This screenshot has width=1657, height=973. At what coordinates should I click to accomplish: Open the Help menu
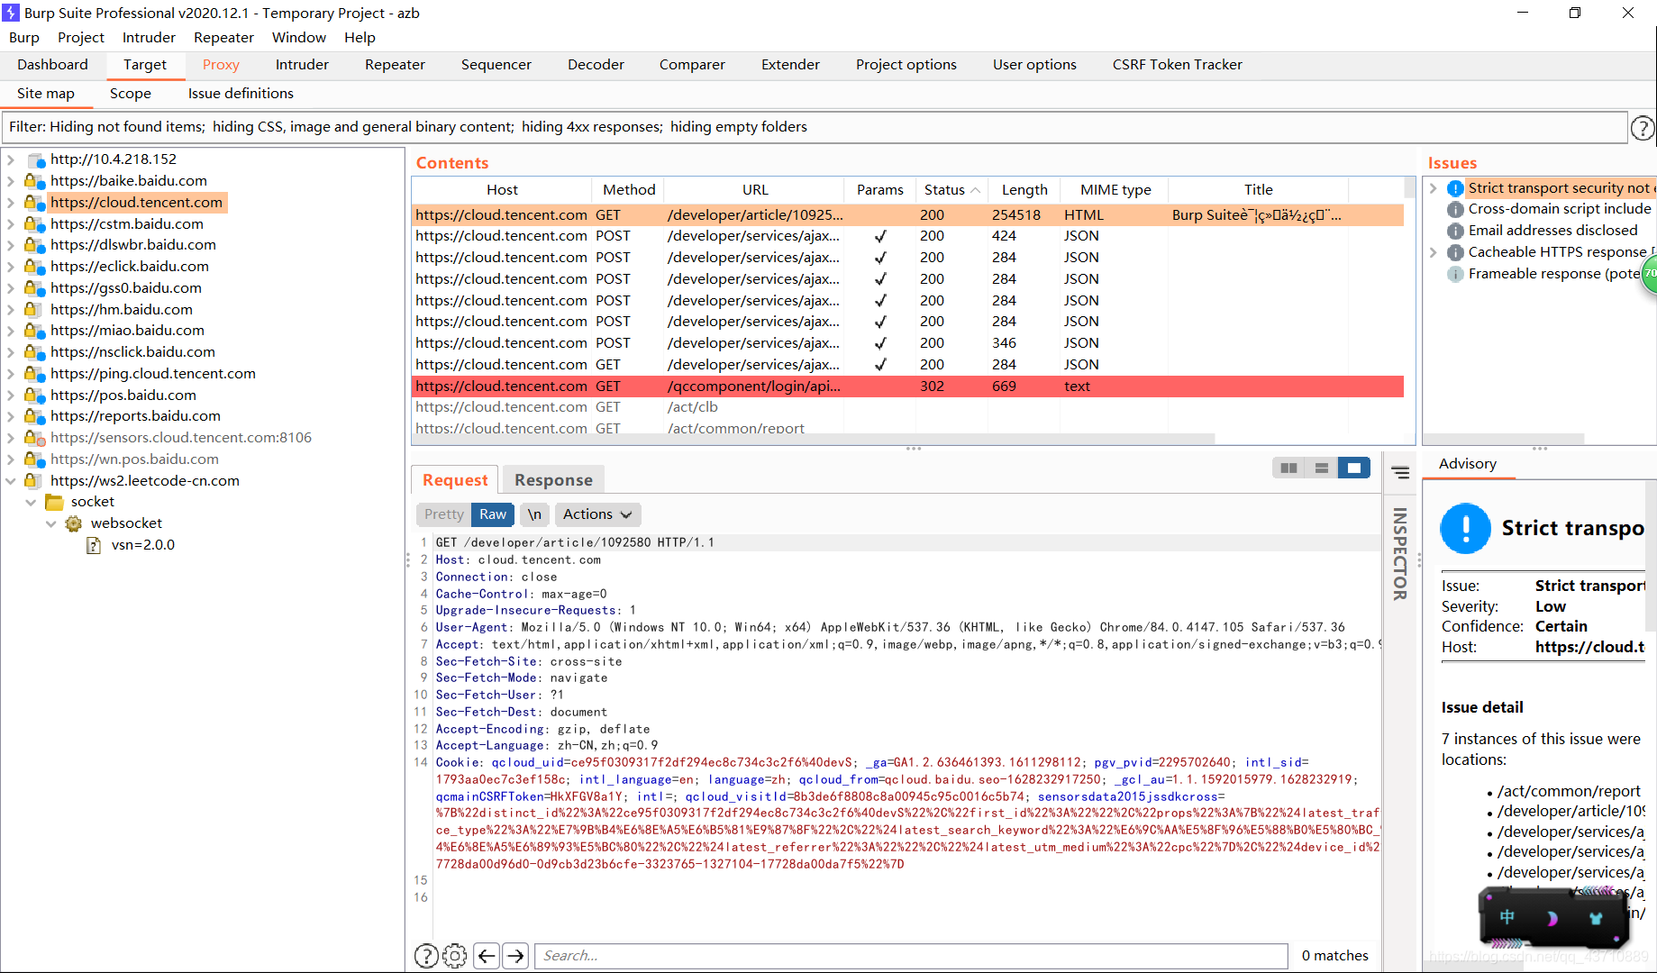[x=360, y=38]
